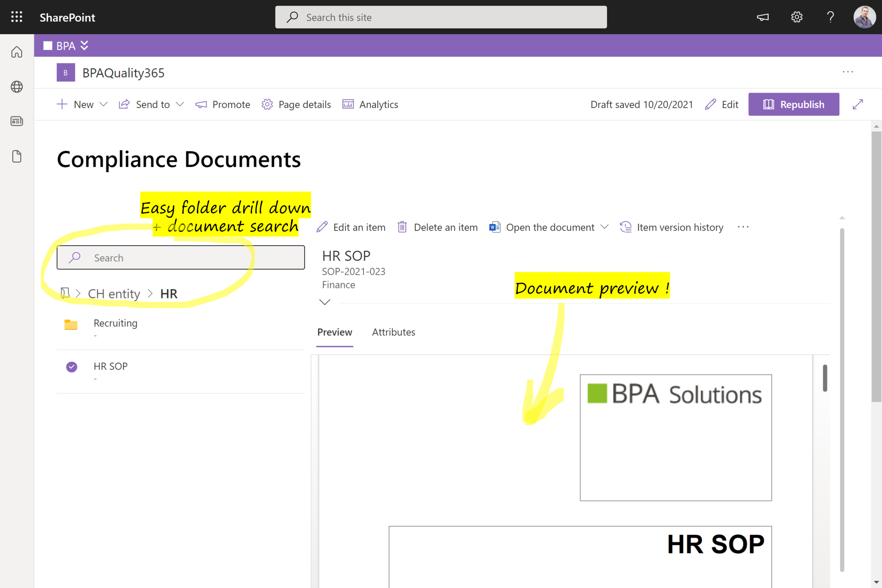Expand the BPA hub navigation chevron

pos(84,45)
